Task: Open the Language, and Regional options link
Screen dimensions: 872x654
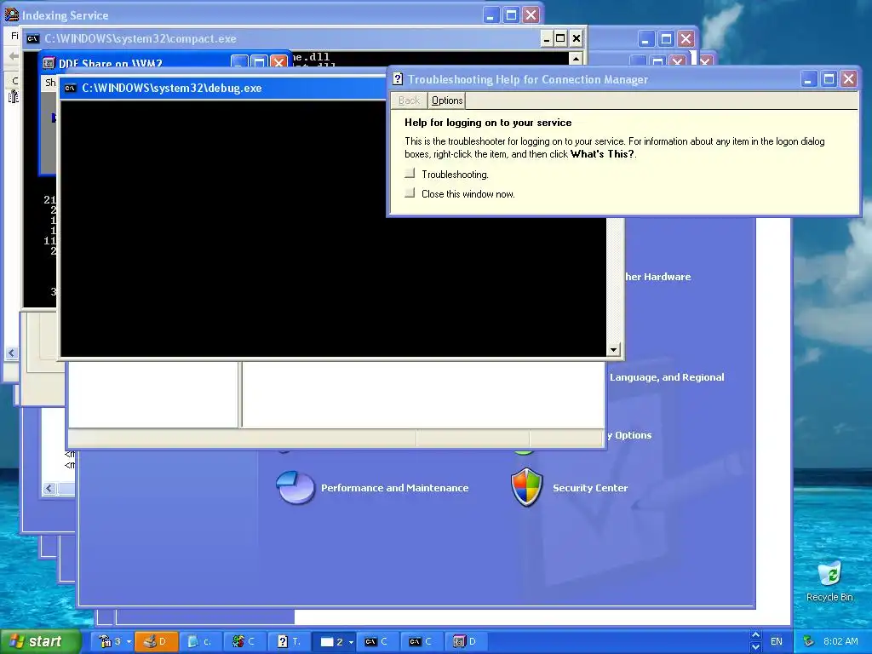Action: [667, 377]
